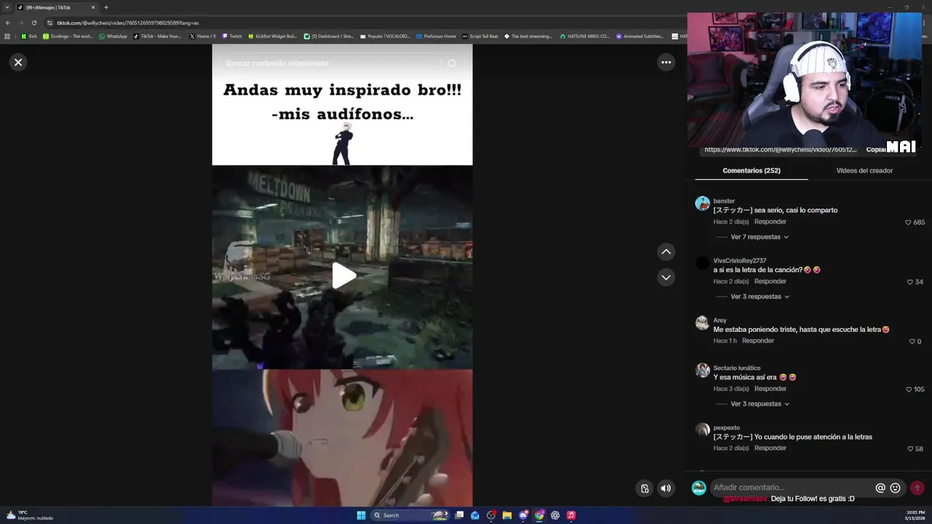Viewport: 932px width, 524px height.
Task: Open the Kick bookmark
Action: click(29, 36)
